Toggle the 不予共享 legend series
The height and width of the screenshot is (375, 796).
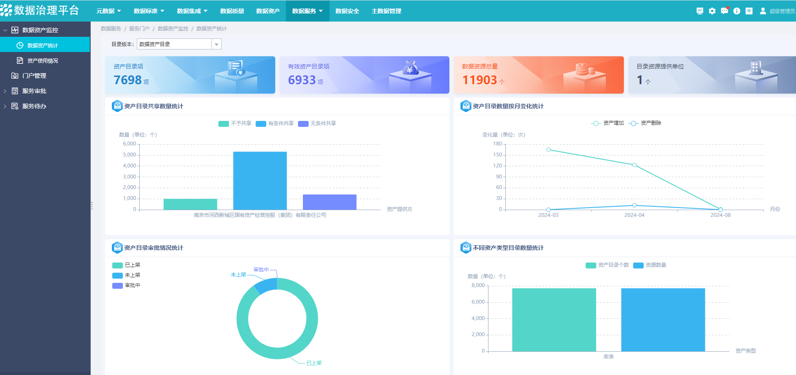click(235, 123)
